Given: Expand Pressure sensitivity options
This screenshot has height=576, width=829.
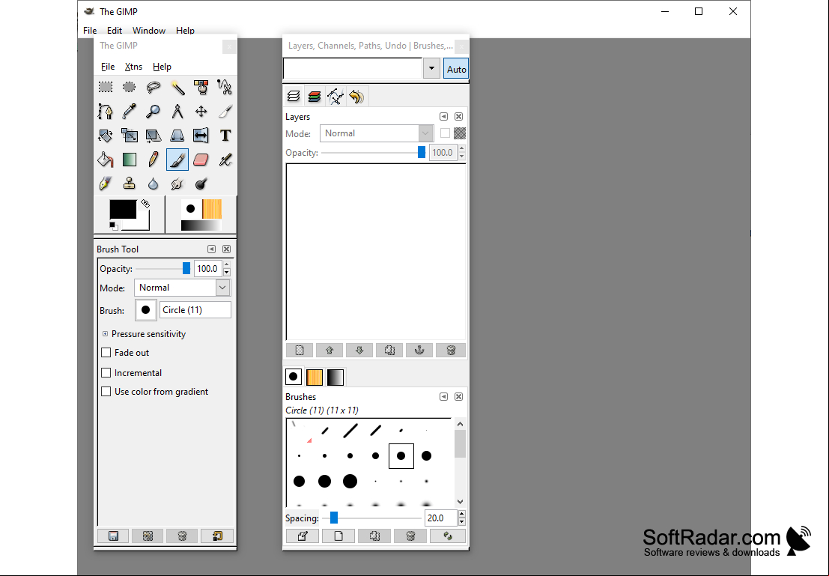Looking at the screenshot, I should tap(105, 334).
